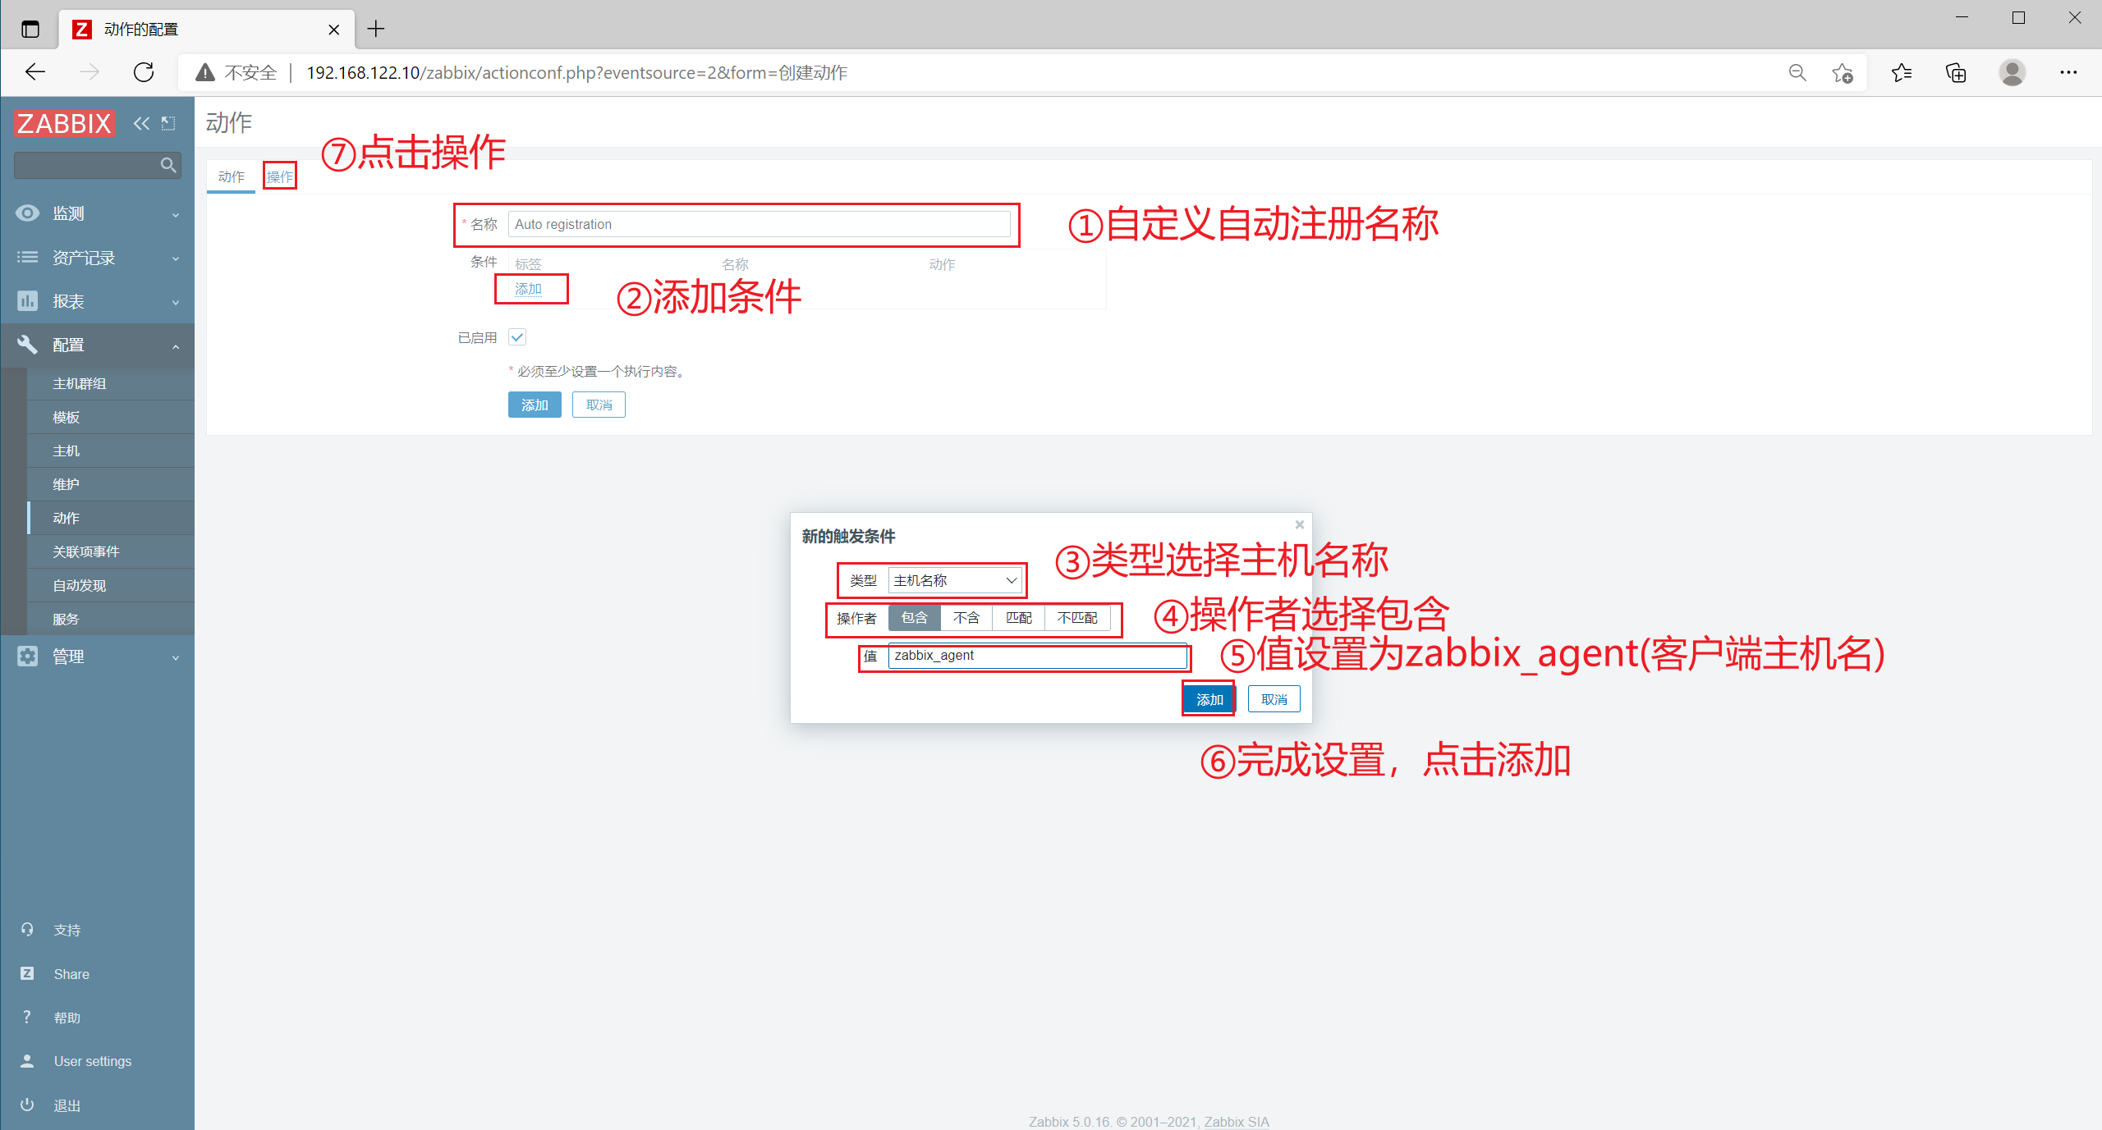This screenshot has height=1130, width=2102.
Task: Click the Zabbix SIA footer link
Action: click(x=1237, y=1121)
